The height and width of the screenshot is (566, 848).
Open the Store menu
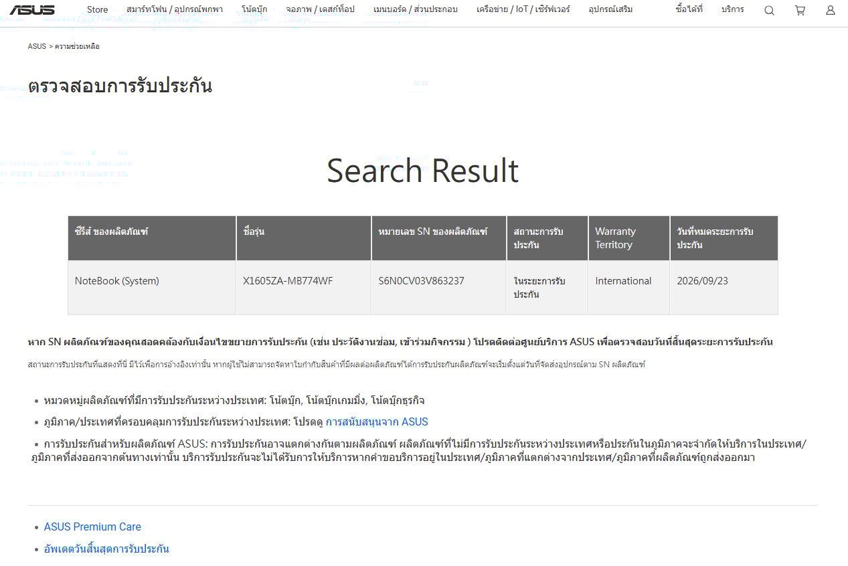coord(98,9)
